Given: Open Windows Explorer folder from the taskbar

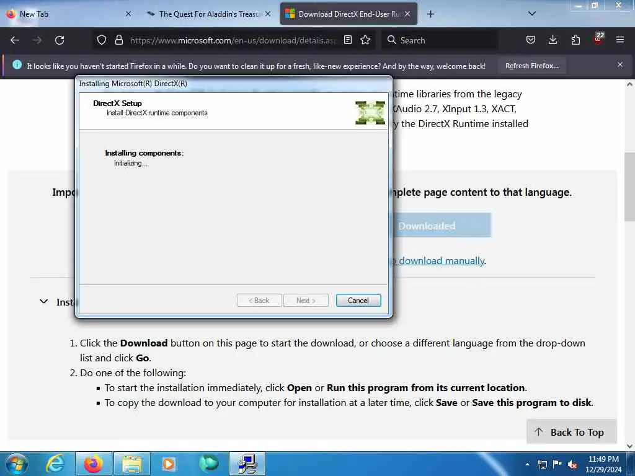Looking at the screenshot, I should (x=132, y=464).
